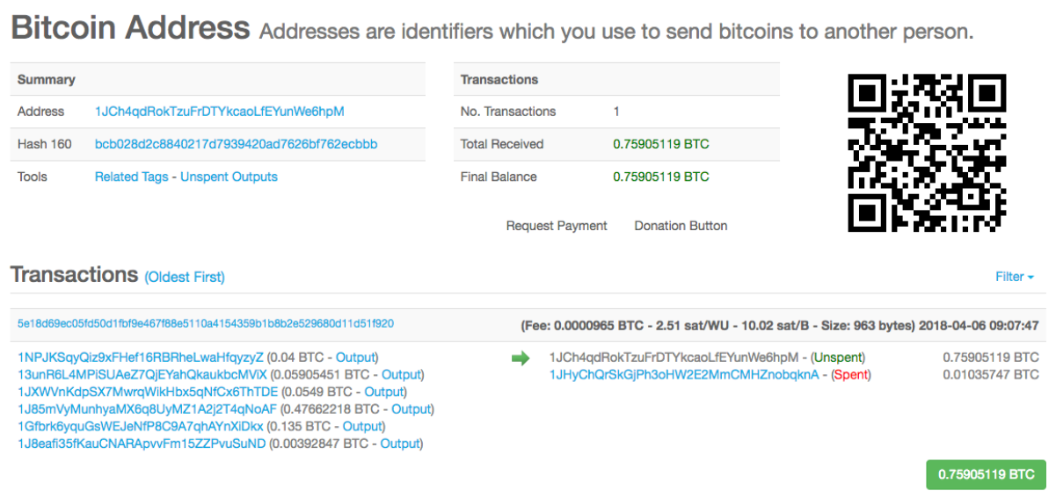The image size is (1056, 498).
Task: Click the Hash 160 value link
Action: pyautogui.click(x=236, y=144)
